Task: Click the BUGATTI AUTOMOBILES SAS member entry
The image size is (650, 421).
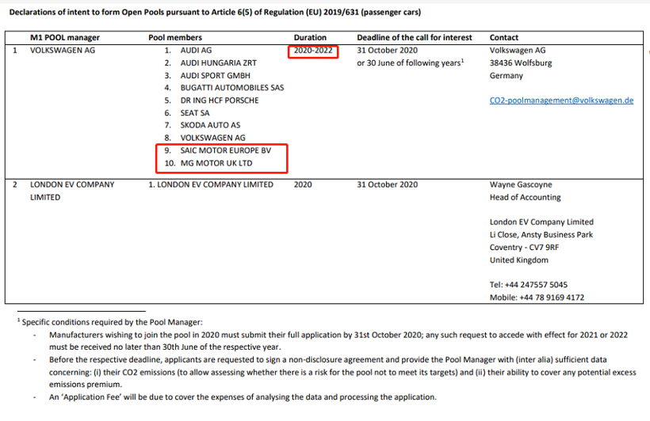Action: tap(231, 88)
